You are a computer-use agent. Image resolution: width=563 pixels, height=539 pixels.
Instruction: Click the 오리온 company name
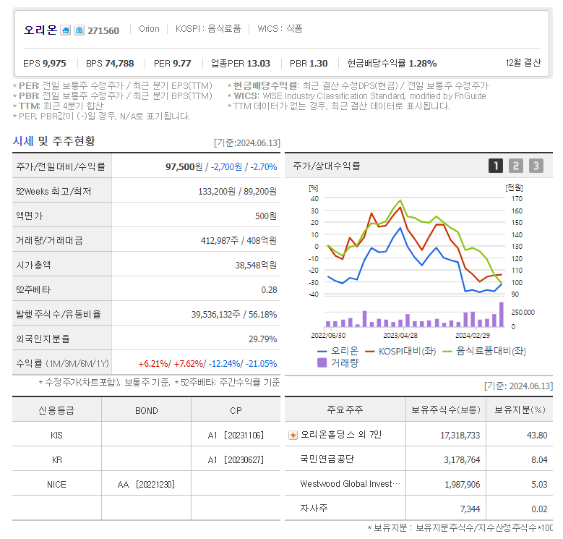pos(40,30)
